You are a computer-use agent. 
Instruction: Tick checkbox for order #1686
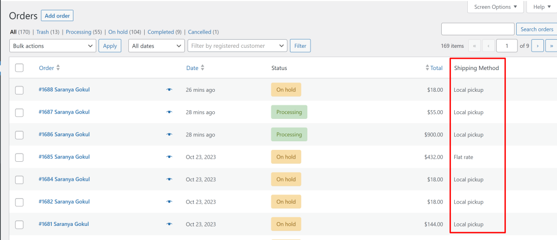tap(19, 135)
